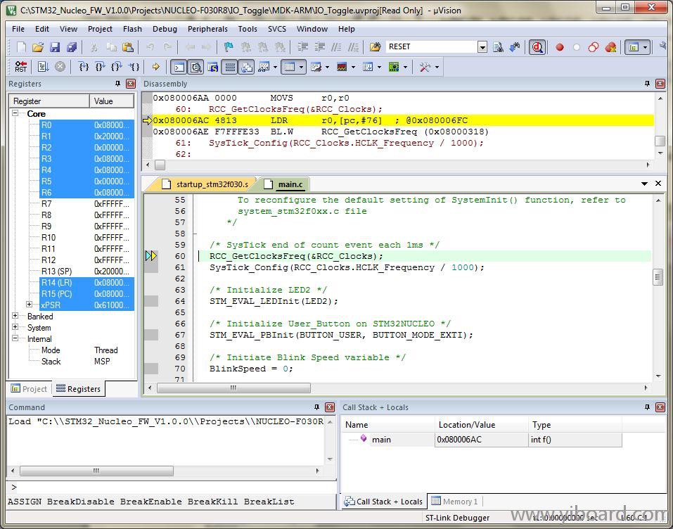This screenshot has height=529, width=673.
Task: Toggle the breakpoint margin at line 70
Action: coord(151,369)
